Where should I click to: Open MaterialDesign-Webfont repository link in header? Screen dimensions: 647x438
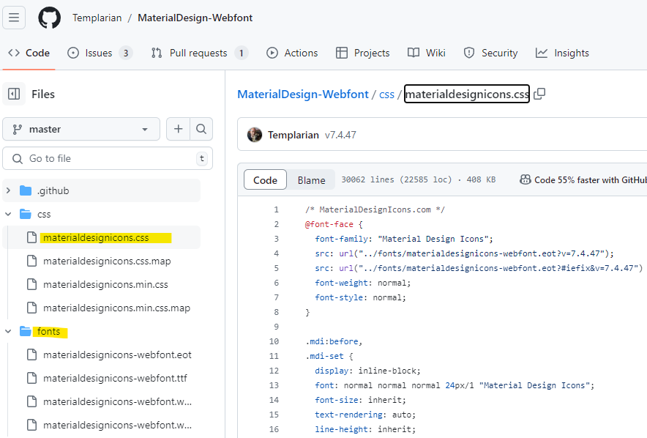195,18
